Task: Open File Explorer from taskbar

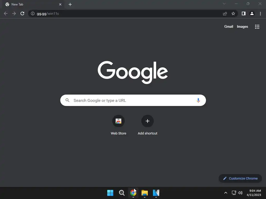Action: [144, 193]
